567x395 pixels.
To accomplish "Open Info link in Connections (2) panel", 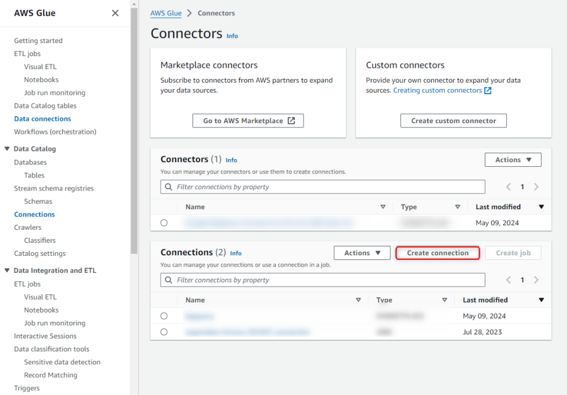I will click(x=236, y=253).
